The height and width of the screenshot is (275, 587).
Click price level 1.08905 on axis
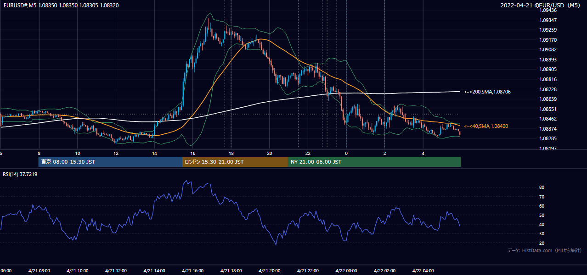click(x=548, y=69)
